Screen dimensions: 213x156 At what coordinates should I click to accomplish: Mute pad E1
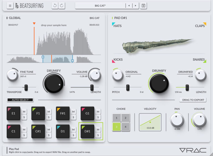(x=24, y=112)
